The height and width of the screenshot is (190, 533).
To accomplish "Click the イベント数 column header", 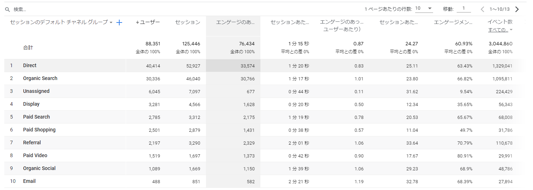I will (x=500, y=22).
